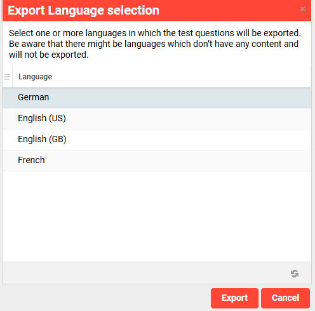The height and width of the screenshot is (311, 315).
Task: Refresh the language list with reload icon
Action: (295, 274)
